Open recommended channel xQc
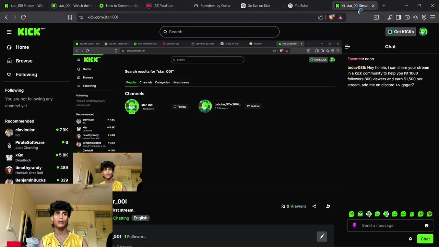 click(x=36, y=157)
